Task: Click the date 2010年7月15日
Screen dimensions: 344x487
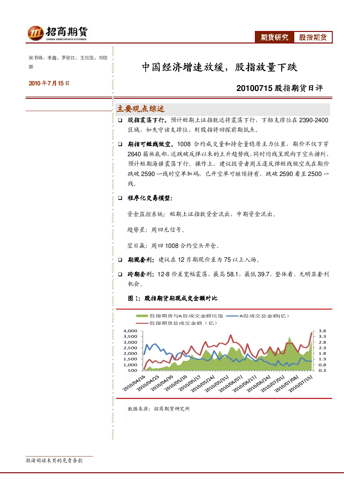Action: [49, 83]
